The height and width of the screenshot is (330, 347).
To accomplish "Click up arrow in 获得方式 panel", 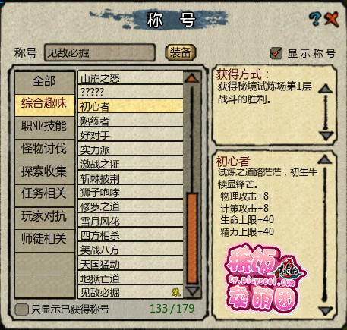I will point(326,89).
